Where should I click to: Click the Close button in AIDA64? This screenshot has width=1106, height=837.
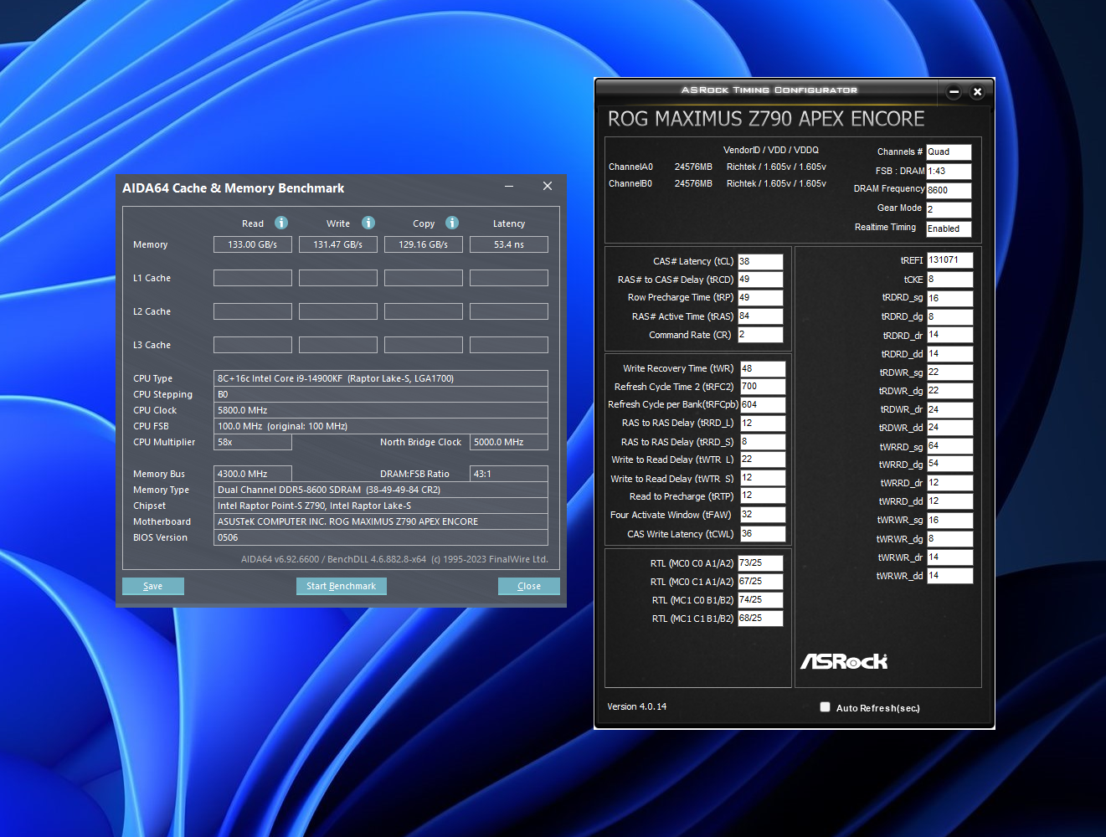pyautogui.click(x=529, y=586)
